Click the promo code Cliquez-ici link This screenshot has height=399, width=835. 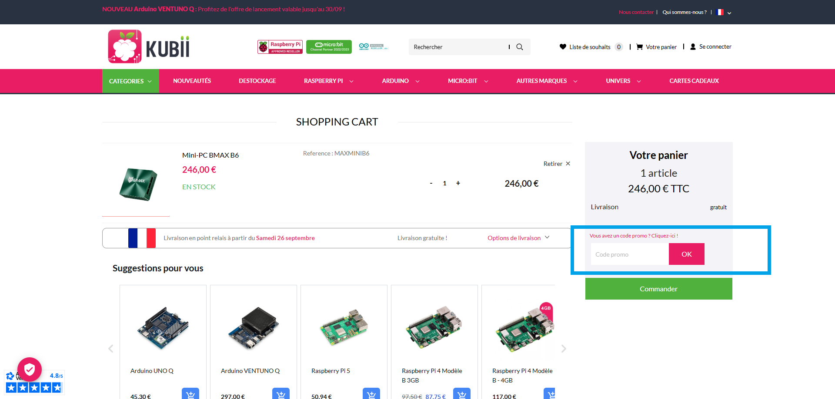(634, 236)
